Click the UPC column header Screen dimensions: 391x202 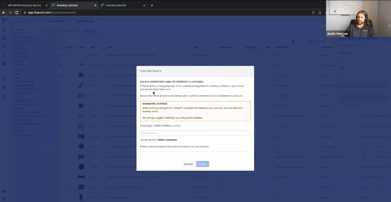point(195,47)
